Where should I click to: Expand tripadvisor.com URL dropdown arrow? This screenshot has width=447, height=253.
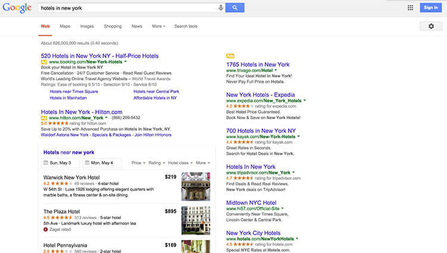[293, 173]
